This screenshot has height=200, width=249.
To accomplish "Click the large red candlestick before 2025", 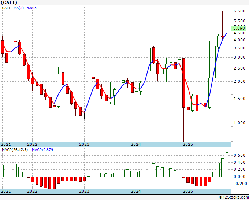I will point(184,83).
